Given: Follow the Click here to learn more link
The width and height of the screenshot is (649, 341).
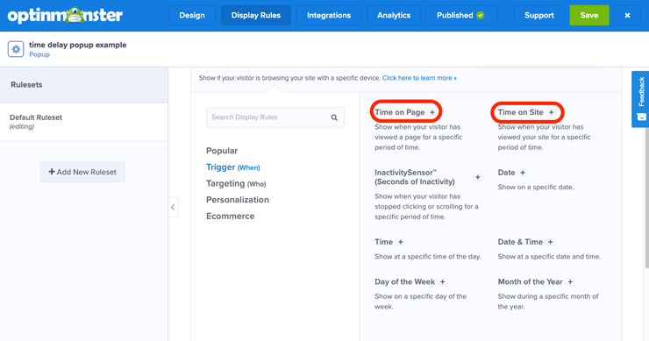Looking at the screenshot, I should pyautogui.click(x=419, y=78).
